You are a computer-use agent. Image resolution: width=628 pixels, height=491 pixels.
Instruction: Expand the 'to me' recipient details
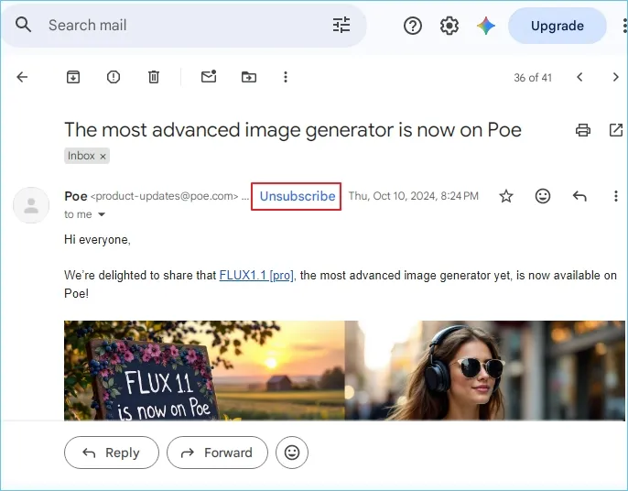pos(102,214)
